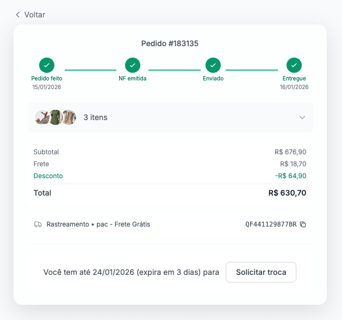The image size is (342, 320).
Task: Click the delivery truck icon
Action: point(38,224)
